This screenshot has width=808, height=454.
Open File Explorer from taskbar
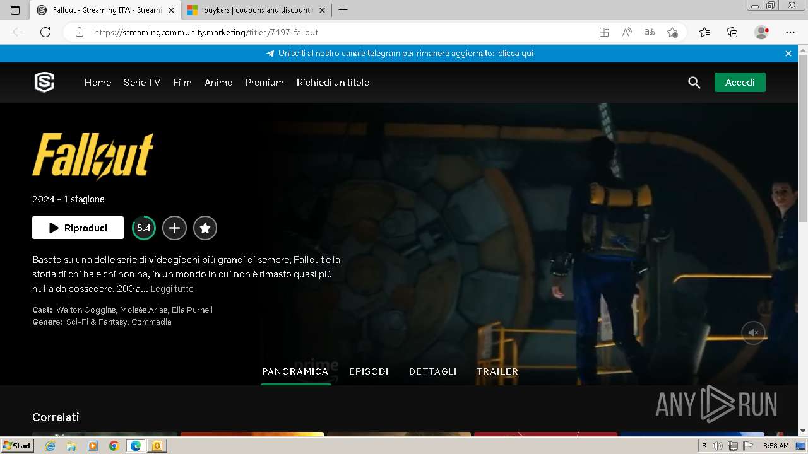click(71, 446)
